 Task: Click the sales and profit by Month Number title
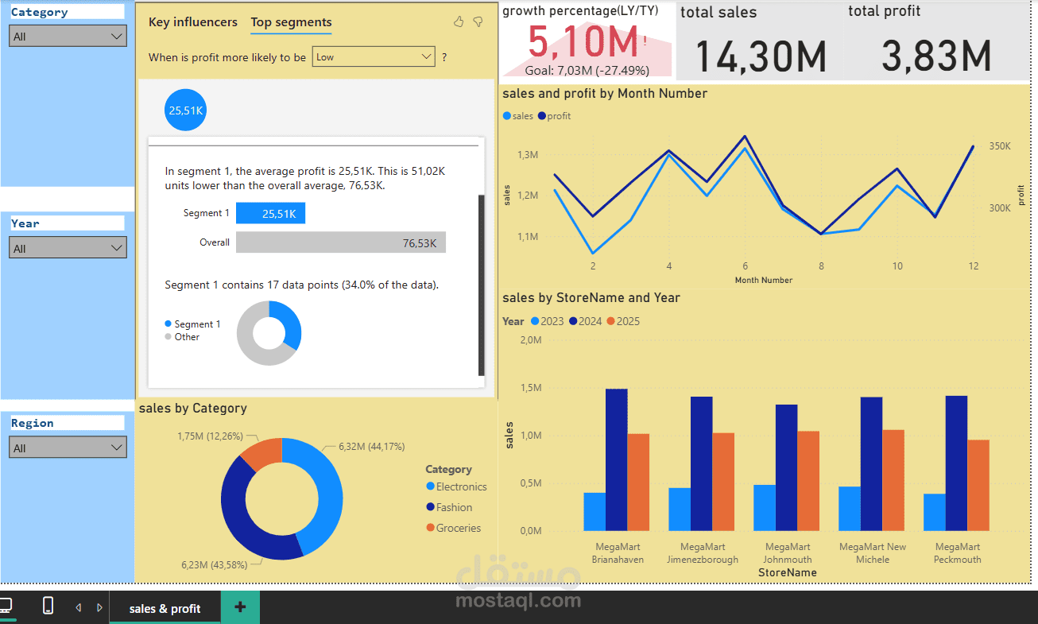pos(605,93)
